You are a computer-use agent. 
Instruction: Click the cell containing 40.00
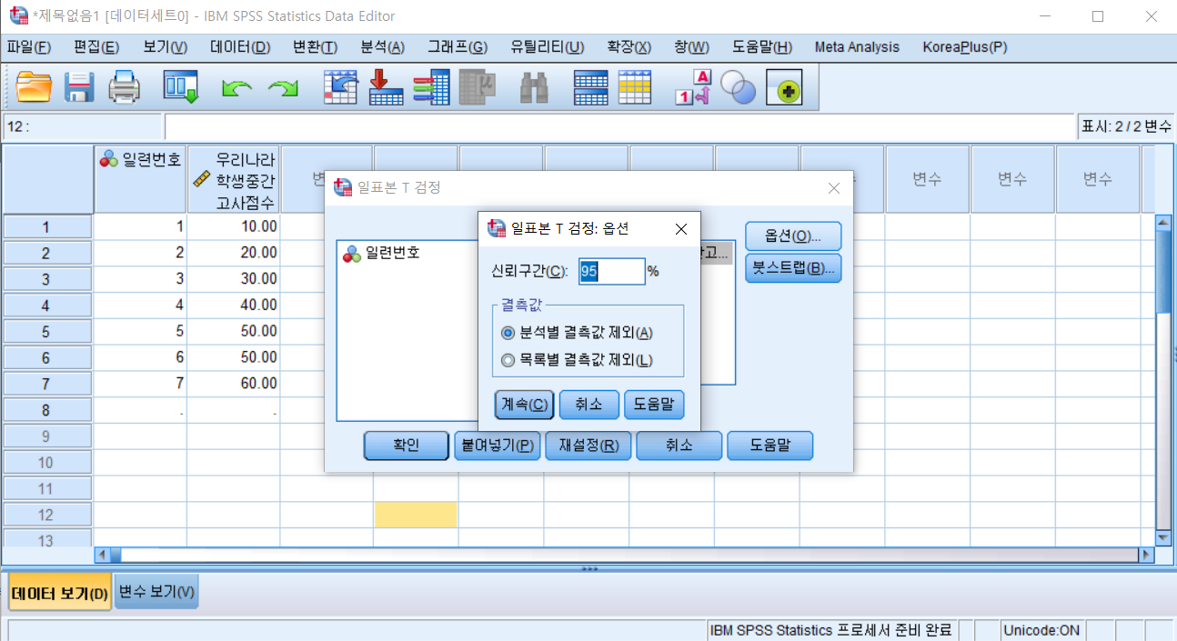pos(234,305)
